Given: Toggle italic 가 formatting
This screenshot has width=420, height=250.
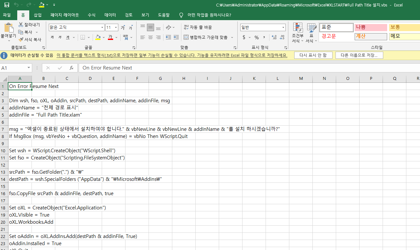Looking at the screenshot, I should [x=60, y=37].
